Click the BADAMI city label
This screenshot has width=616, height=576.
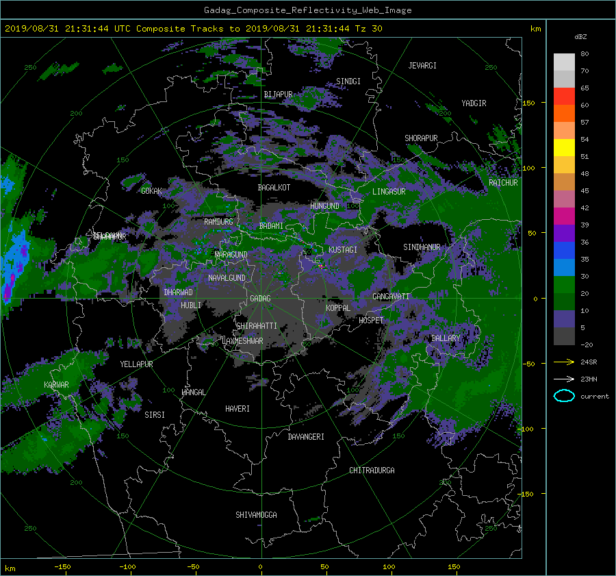coord(271,226)
